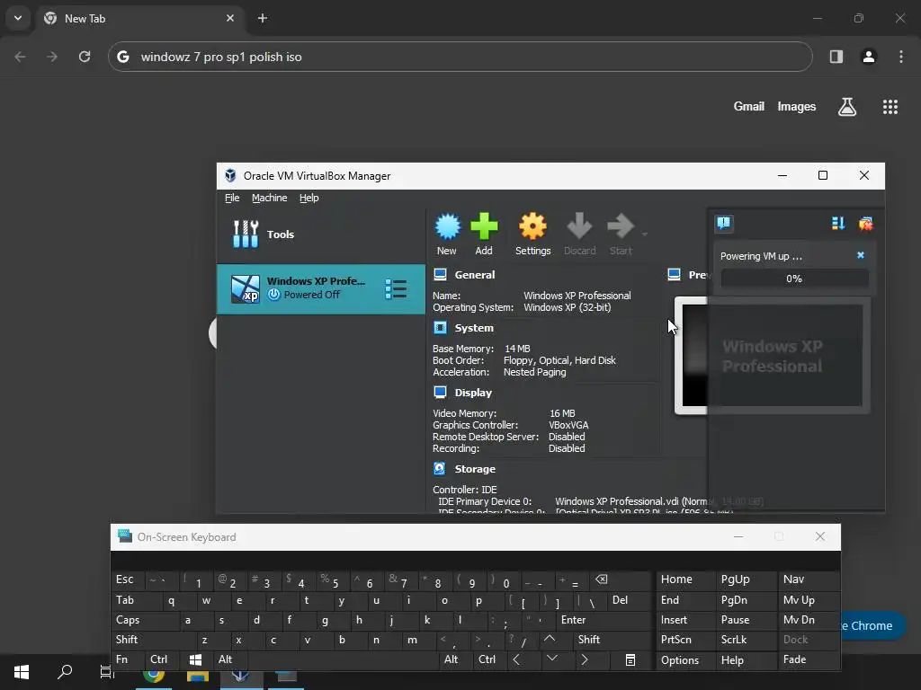Click Help key on On-Screen Keyboard
Screen dimensions: 921x690
(746, 660)
